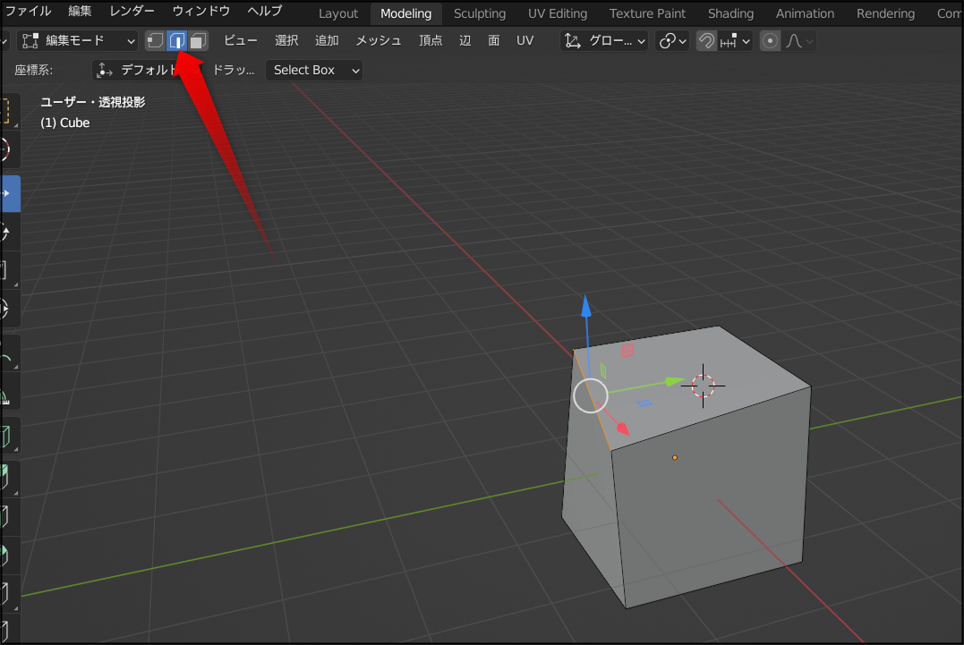Image resolution: width=964 pixels, height=645 pixels.
Task: Click the green plane handle of gizmo
Action: (603, 371)
